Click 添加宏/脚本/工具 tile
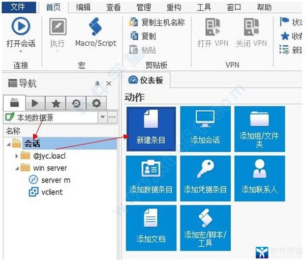Image resolution: width=305 pixels, height=260 pixels. (x=205, y=227)
